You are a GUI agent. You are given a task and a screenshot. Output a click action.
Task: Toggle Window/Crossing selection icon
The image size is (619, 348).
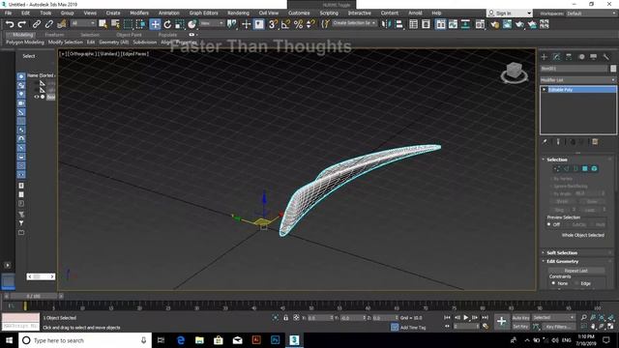[x=140, y=24]
